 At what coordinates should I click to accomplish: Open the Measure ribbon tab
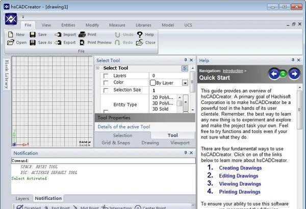click(x=117, y=25)
